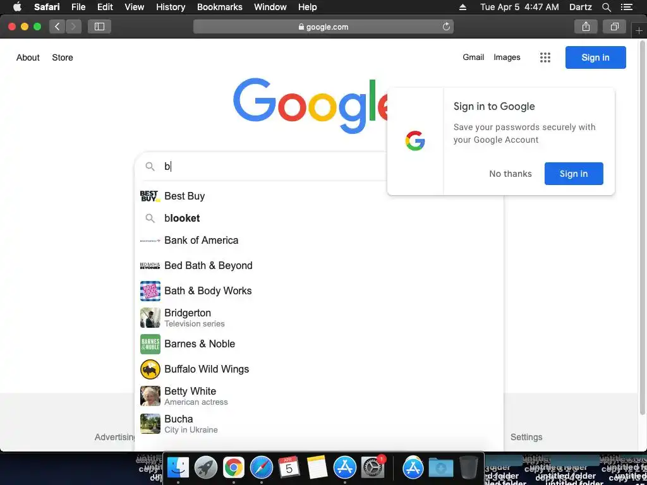
Task: Click the Bucha city photo thumbnail
Action: tap(150, 424)
